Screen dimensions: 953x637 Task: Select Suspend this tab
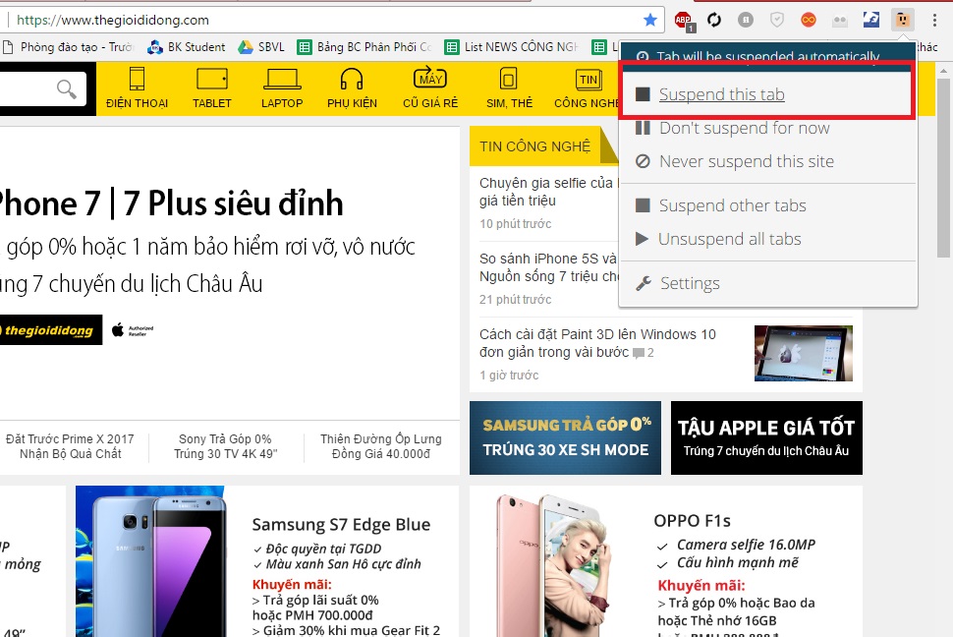[x=767, y=94]
